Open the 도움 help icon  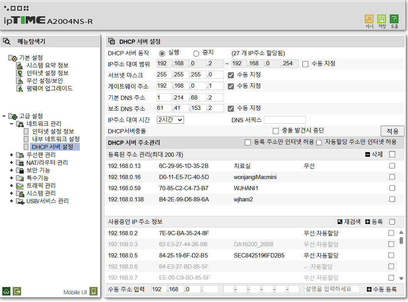coord(394,19)
